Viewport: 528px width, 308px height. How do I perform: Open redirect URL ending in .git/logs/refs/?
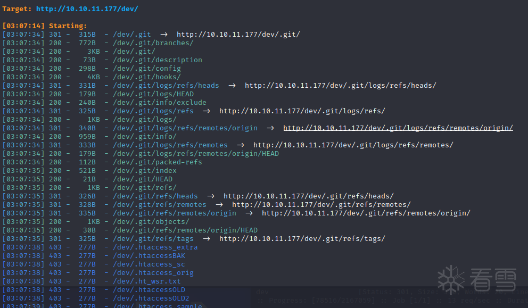[302, 111]
